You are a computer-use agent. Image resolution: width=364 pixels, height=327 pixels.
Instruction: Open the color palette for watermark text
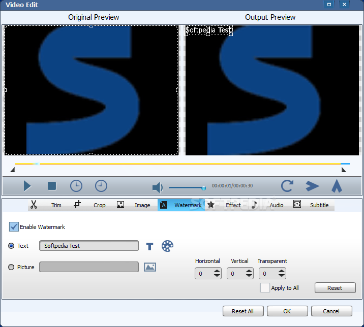click(x=167, y=246)
